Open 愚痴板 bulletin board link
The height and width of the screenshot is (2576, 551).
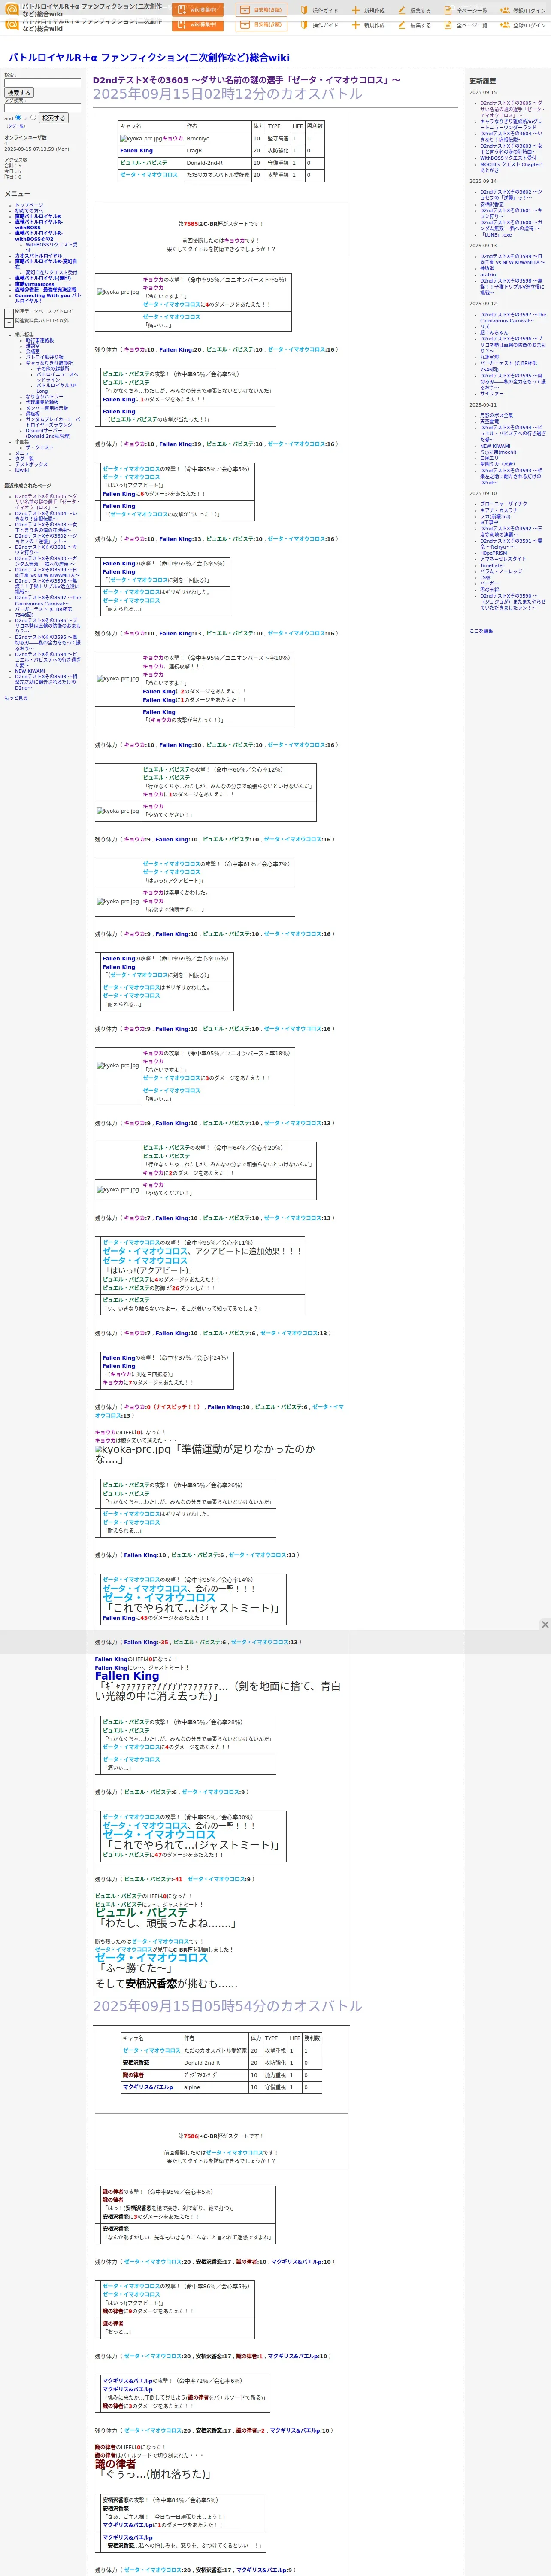point(33,413)
